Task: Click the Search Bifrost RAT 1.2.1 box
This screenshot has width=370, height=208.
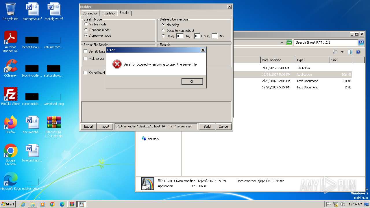Action: tap(326, 42)
